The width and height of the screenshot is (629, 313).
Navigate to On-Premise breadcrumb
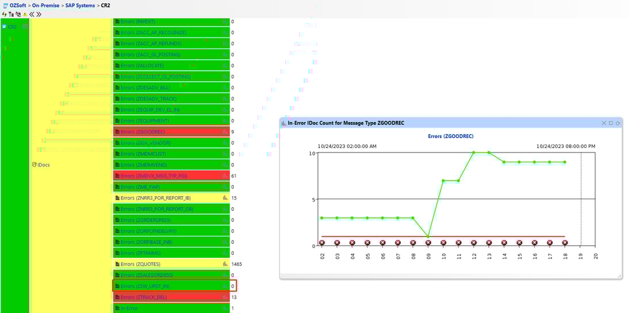click(x=46, y=6)
